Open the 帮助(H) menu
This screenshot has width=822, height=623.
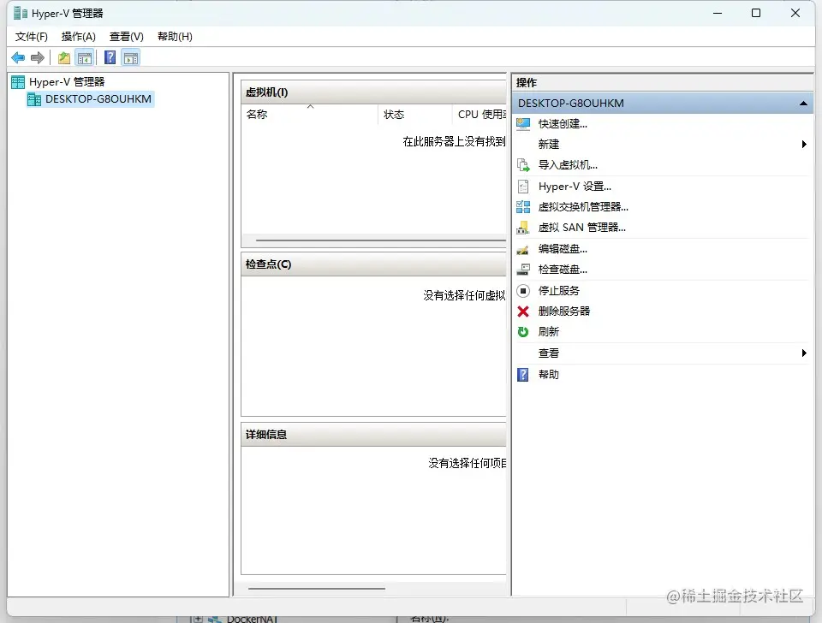click(175, 37)
